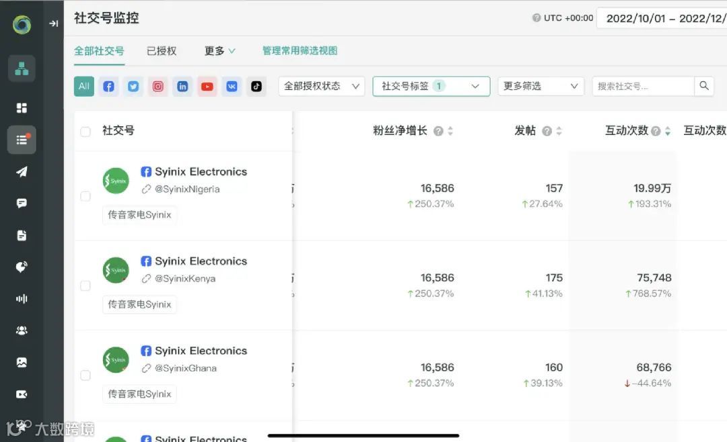Show help for 粉丝净增长 column
Screen dimensions: 727x442
[438, 132]
